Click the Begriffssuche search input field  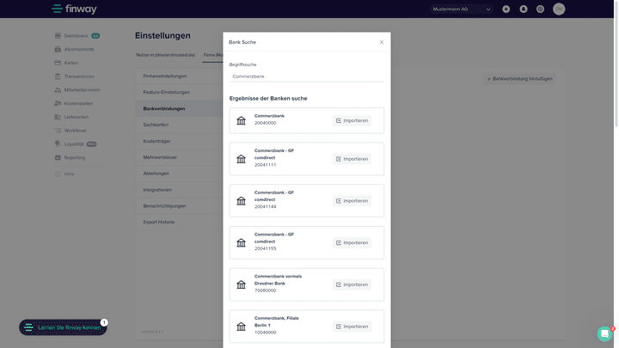point(306,76)
